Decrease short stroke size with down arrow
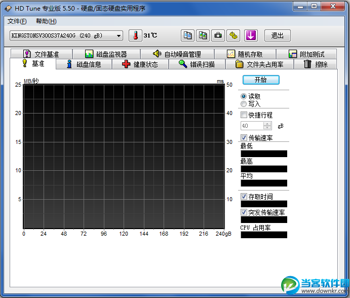The image size is (350, 298). [x=267, y=128]
